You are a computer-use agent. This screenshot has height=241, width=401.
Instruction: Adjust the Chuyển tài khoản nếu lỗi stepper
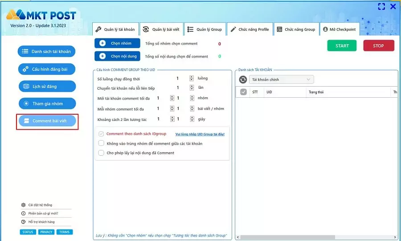tap(192, 88)
